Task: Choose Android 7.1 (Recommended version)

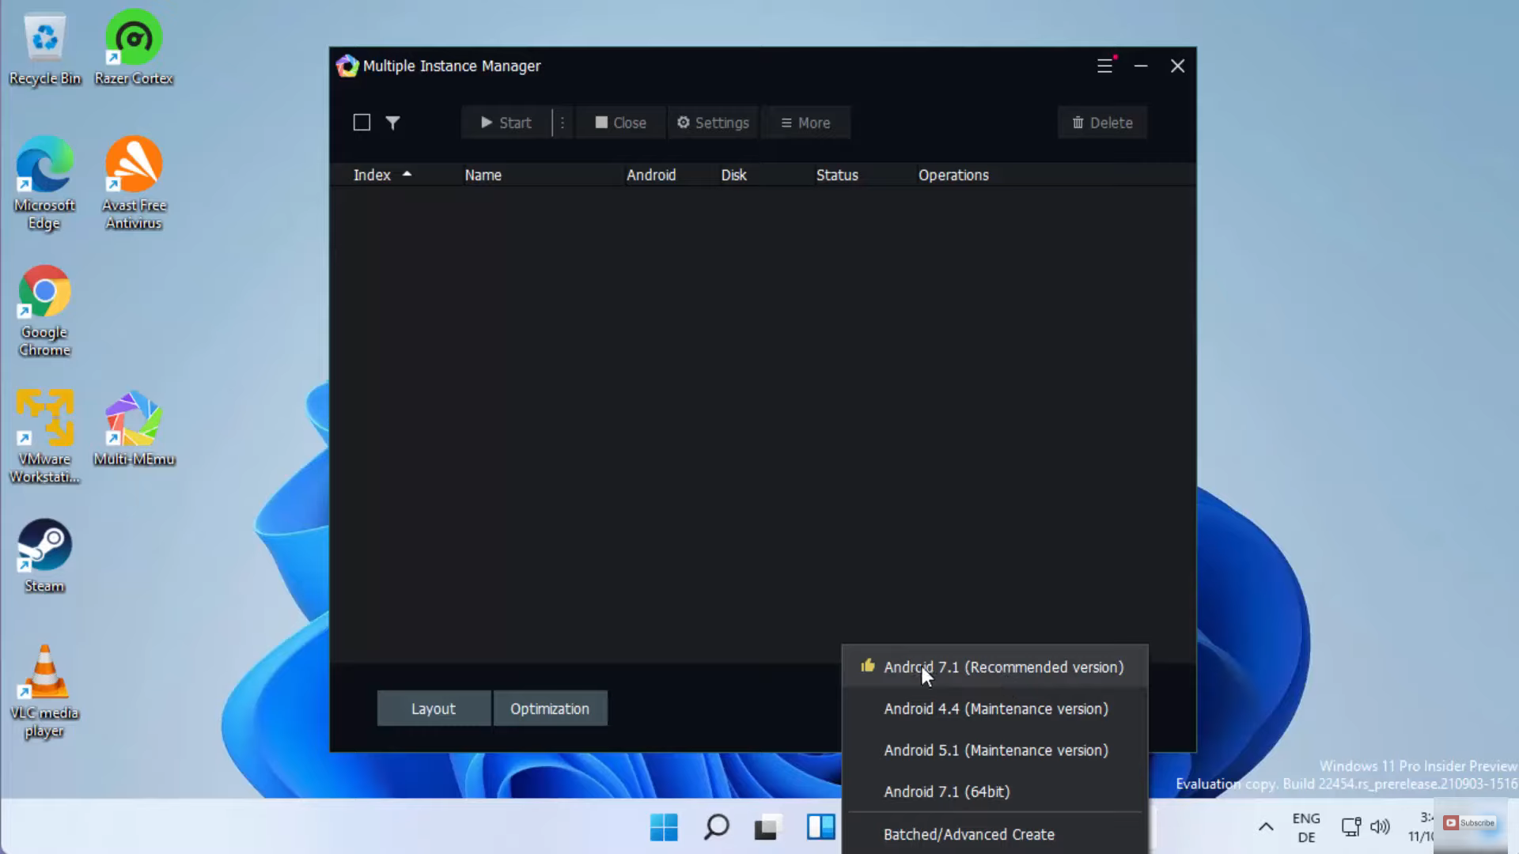Action: tap(1002, 667)
